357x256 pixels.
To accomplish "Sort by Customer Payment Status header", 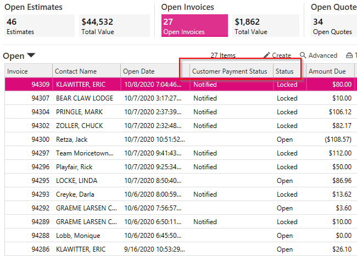I will point(232,71).
